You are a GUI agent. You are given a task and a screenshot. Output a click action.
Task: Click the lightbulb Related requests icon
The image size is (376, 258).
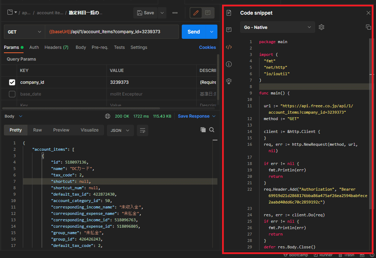[229, 81]
